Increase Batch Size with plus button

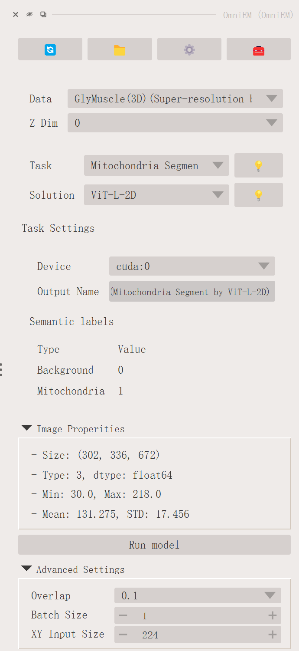click(273, 615)
